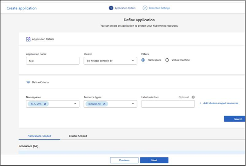
Task: Switch to the Namespace-Scoped tab
Action: [40, 136]
